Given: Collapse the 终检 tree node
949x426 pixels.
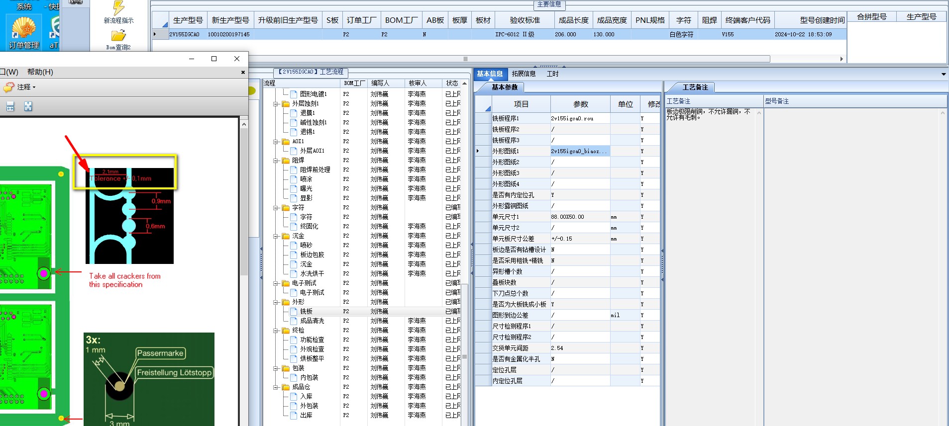Looking at the screenshot, I should (x=276, y=331).
